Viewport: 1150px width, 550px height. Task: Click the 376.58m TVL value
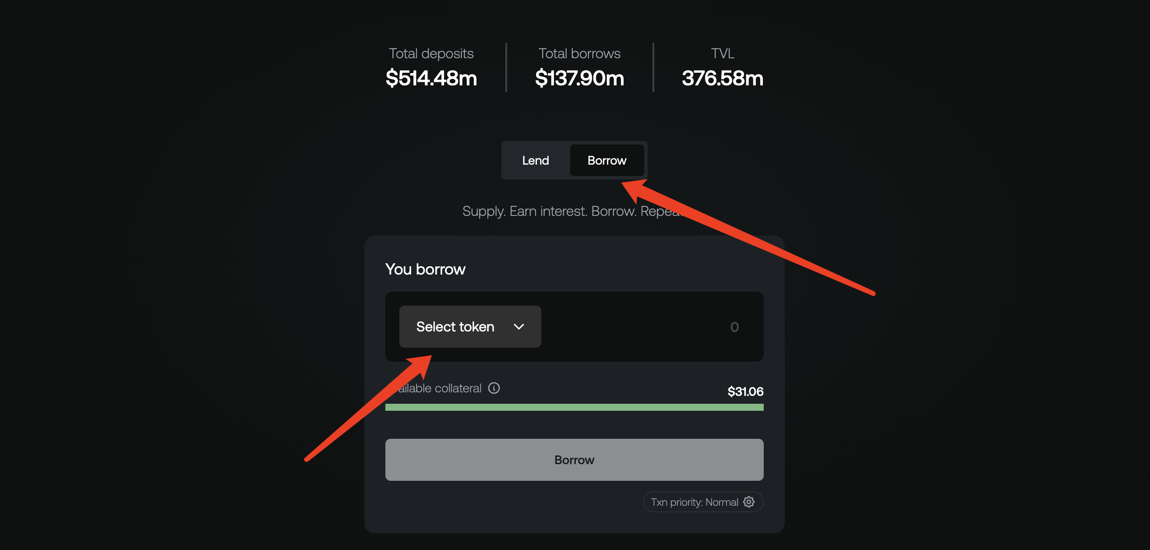[722, 78]
